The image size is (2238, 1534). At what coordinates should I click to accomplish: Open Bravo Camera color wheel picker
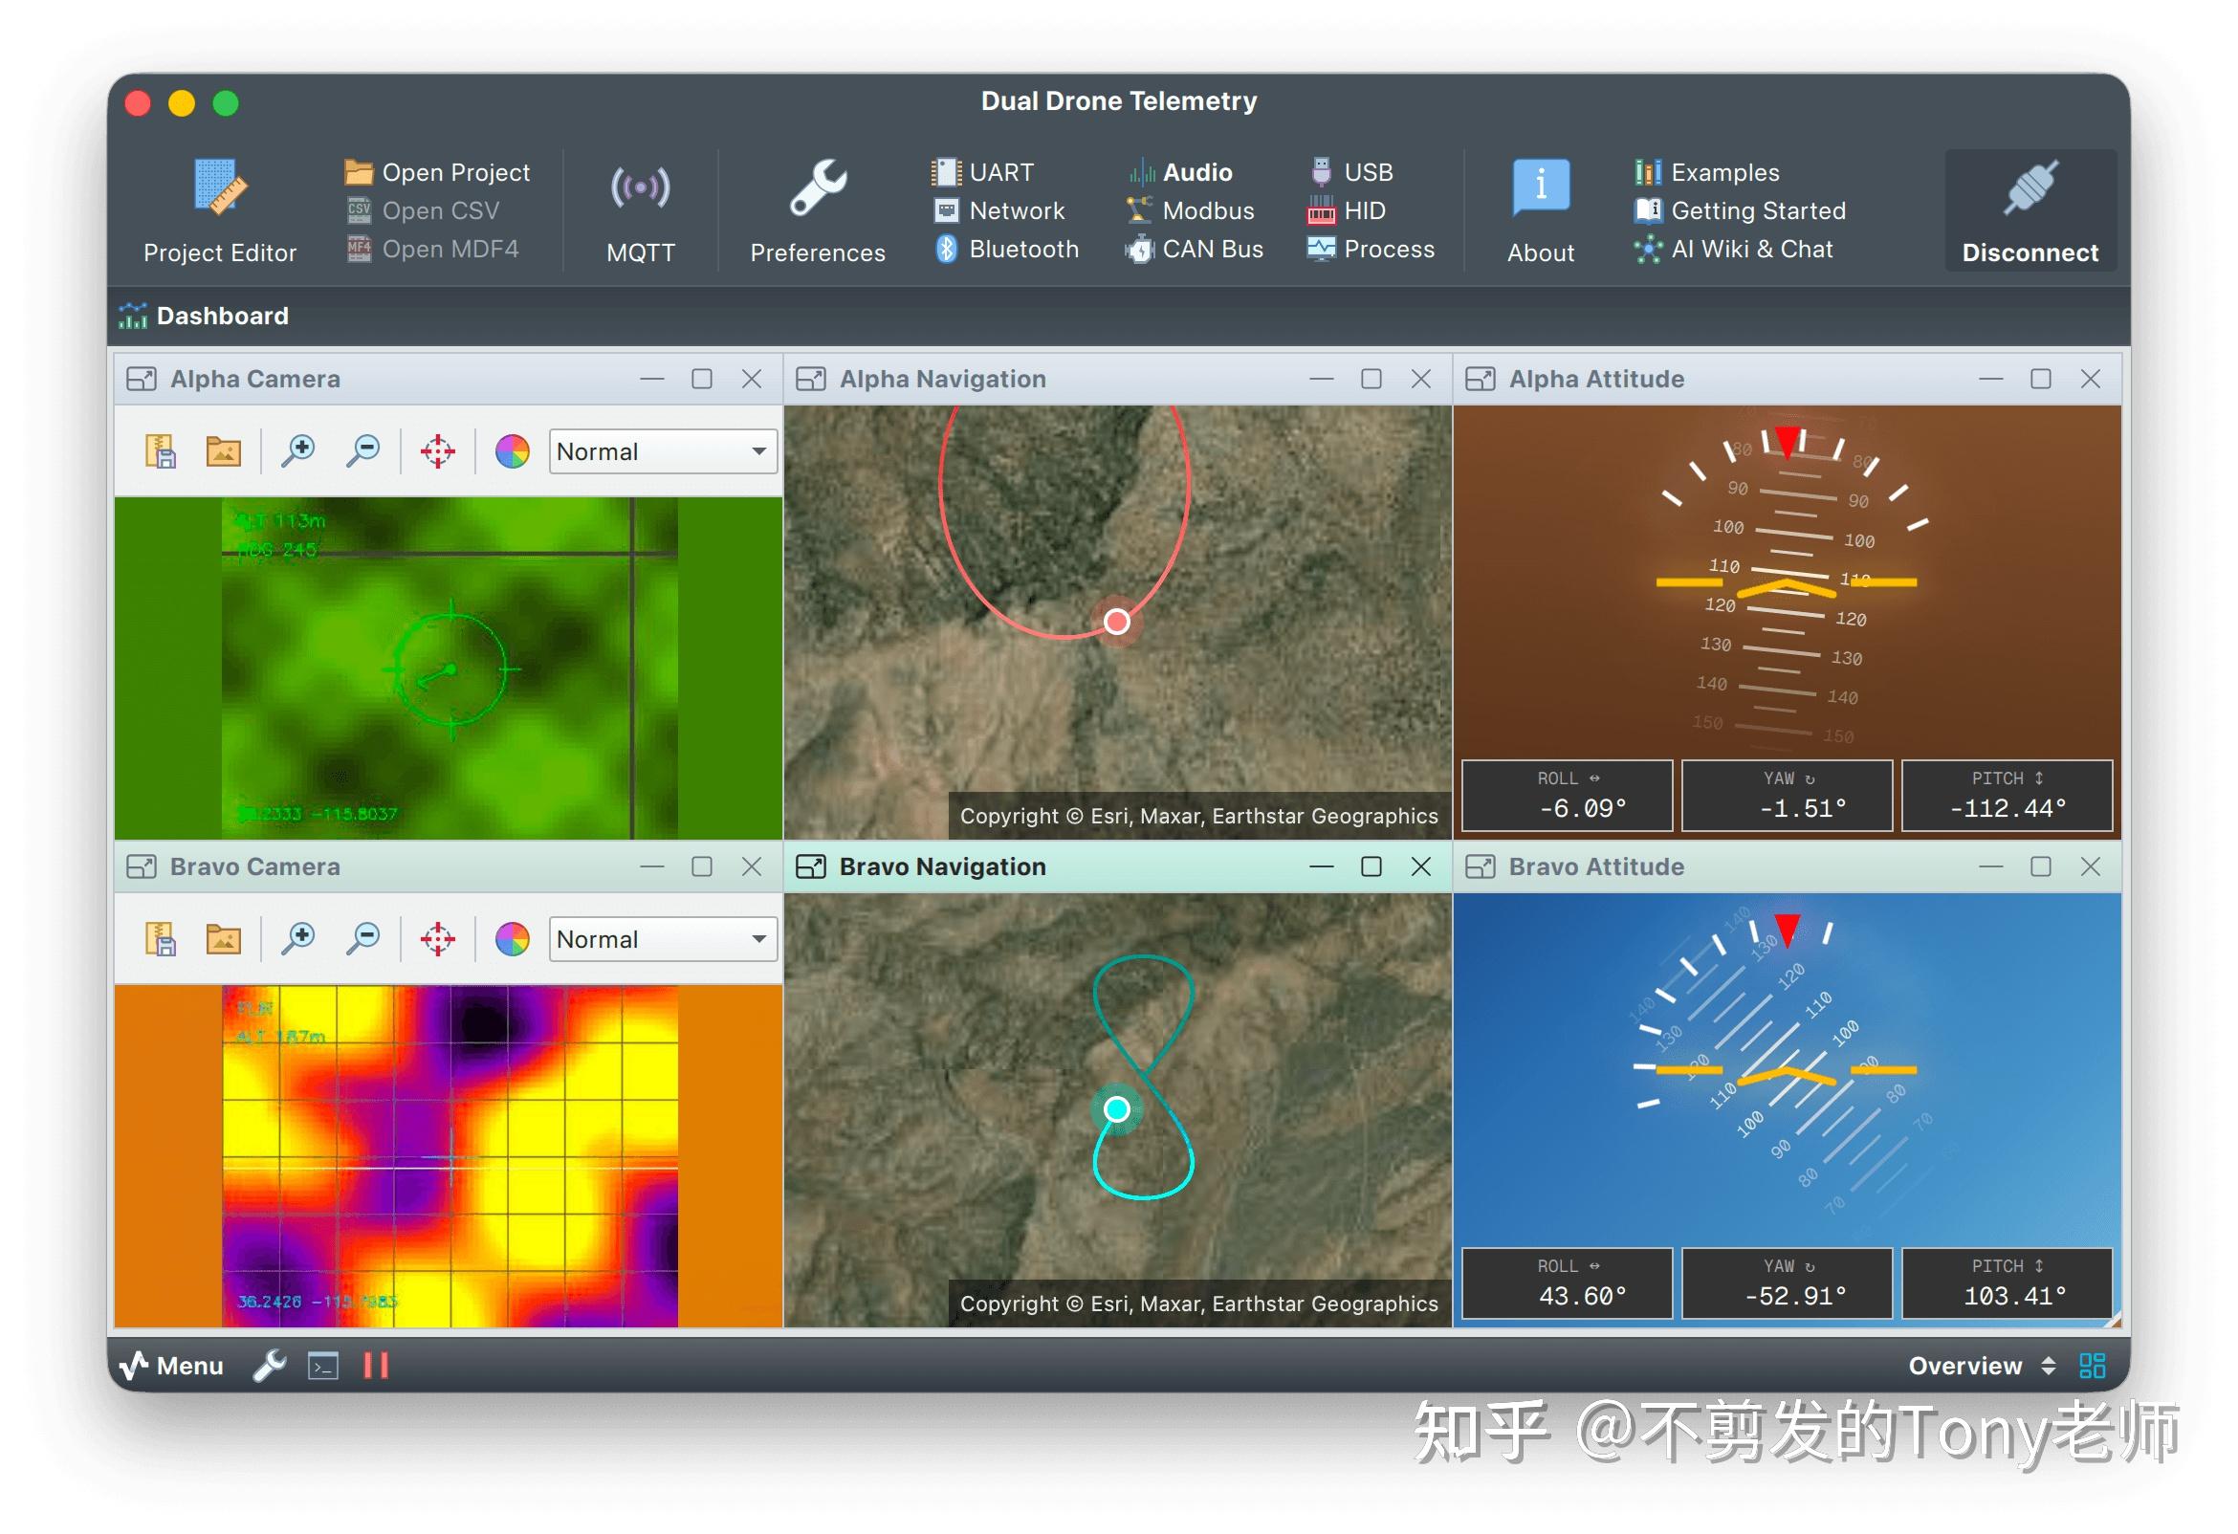[x=513, y=939]
